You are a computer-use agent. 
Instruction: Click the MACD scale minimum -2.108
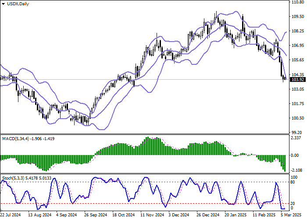296,170
